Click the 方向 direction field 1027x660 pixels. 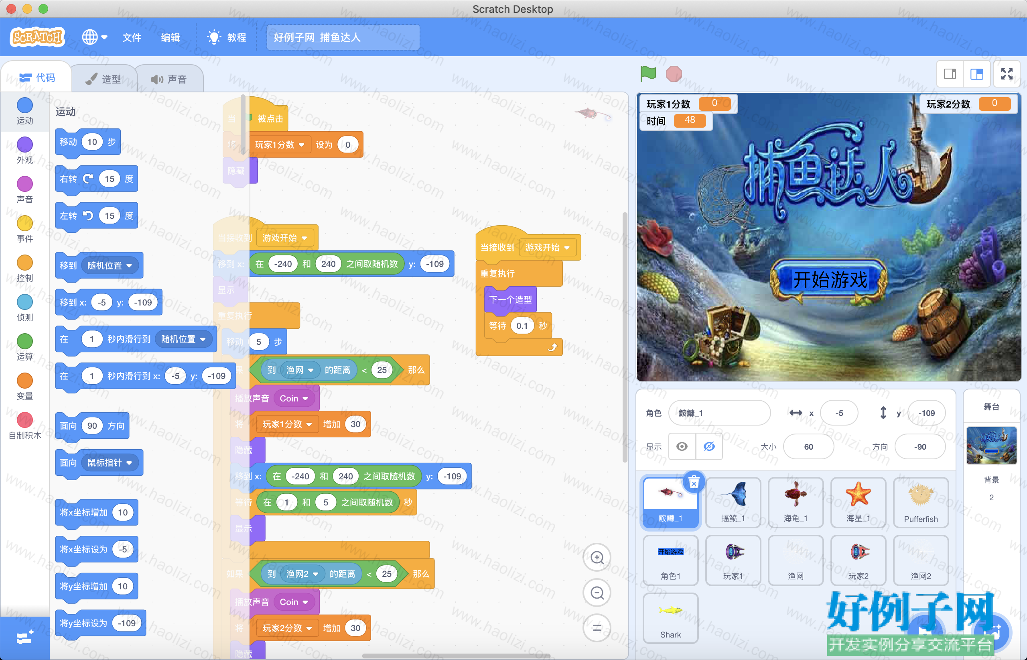pos(920,446)
